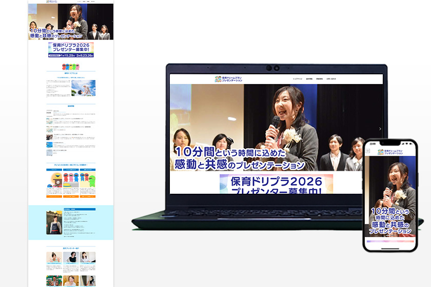The width and height of the screenshot is (431, 287).
Task: Click the first orange button under mascot cards
Action: [x=54, y=196]
